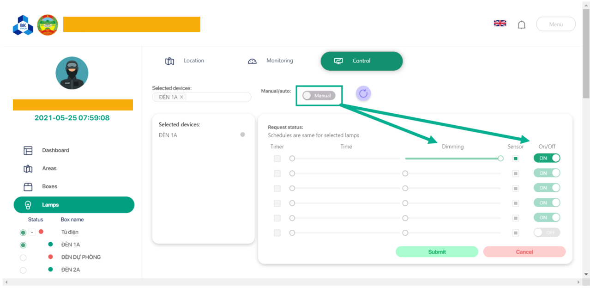Click the Cancel button

pyautogui.click(x=524, y=252)
